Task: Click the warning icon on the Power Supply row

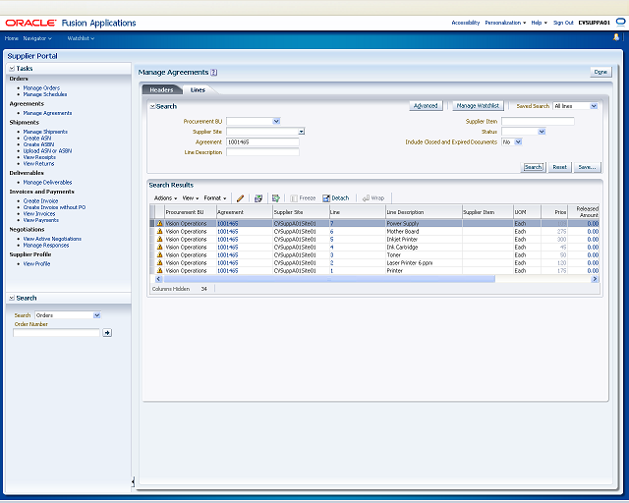Action: click(x=159, y=223)
